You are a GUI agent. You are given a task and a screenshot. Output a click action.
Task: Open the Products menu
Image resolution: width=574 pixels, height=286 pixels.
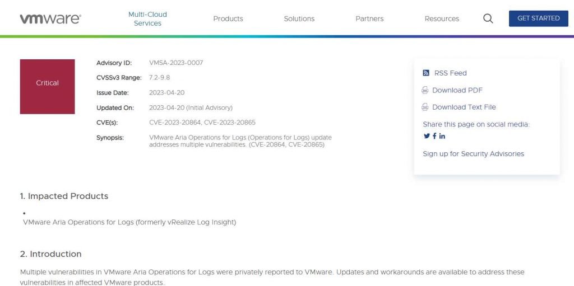pyautogui.click(x=228, y=18)
